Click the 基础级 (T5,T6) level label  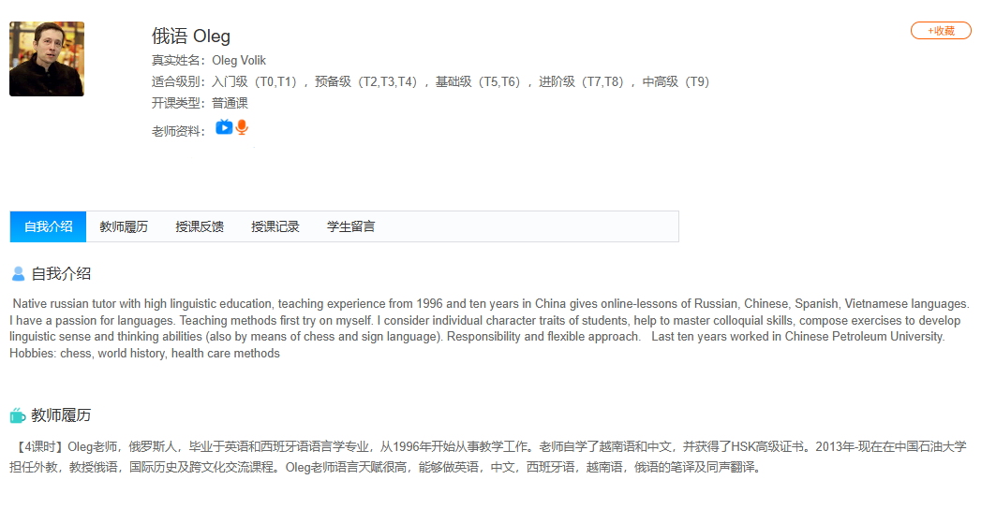(479, 81)
